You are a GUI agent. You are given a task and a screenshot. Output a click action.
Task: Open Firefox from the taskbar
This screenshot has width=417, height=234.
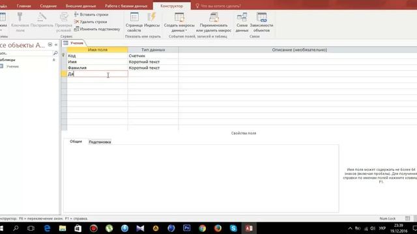(x=218, y=228)
